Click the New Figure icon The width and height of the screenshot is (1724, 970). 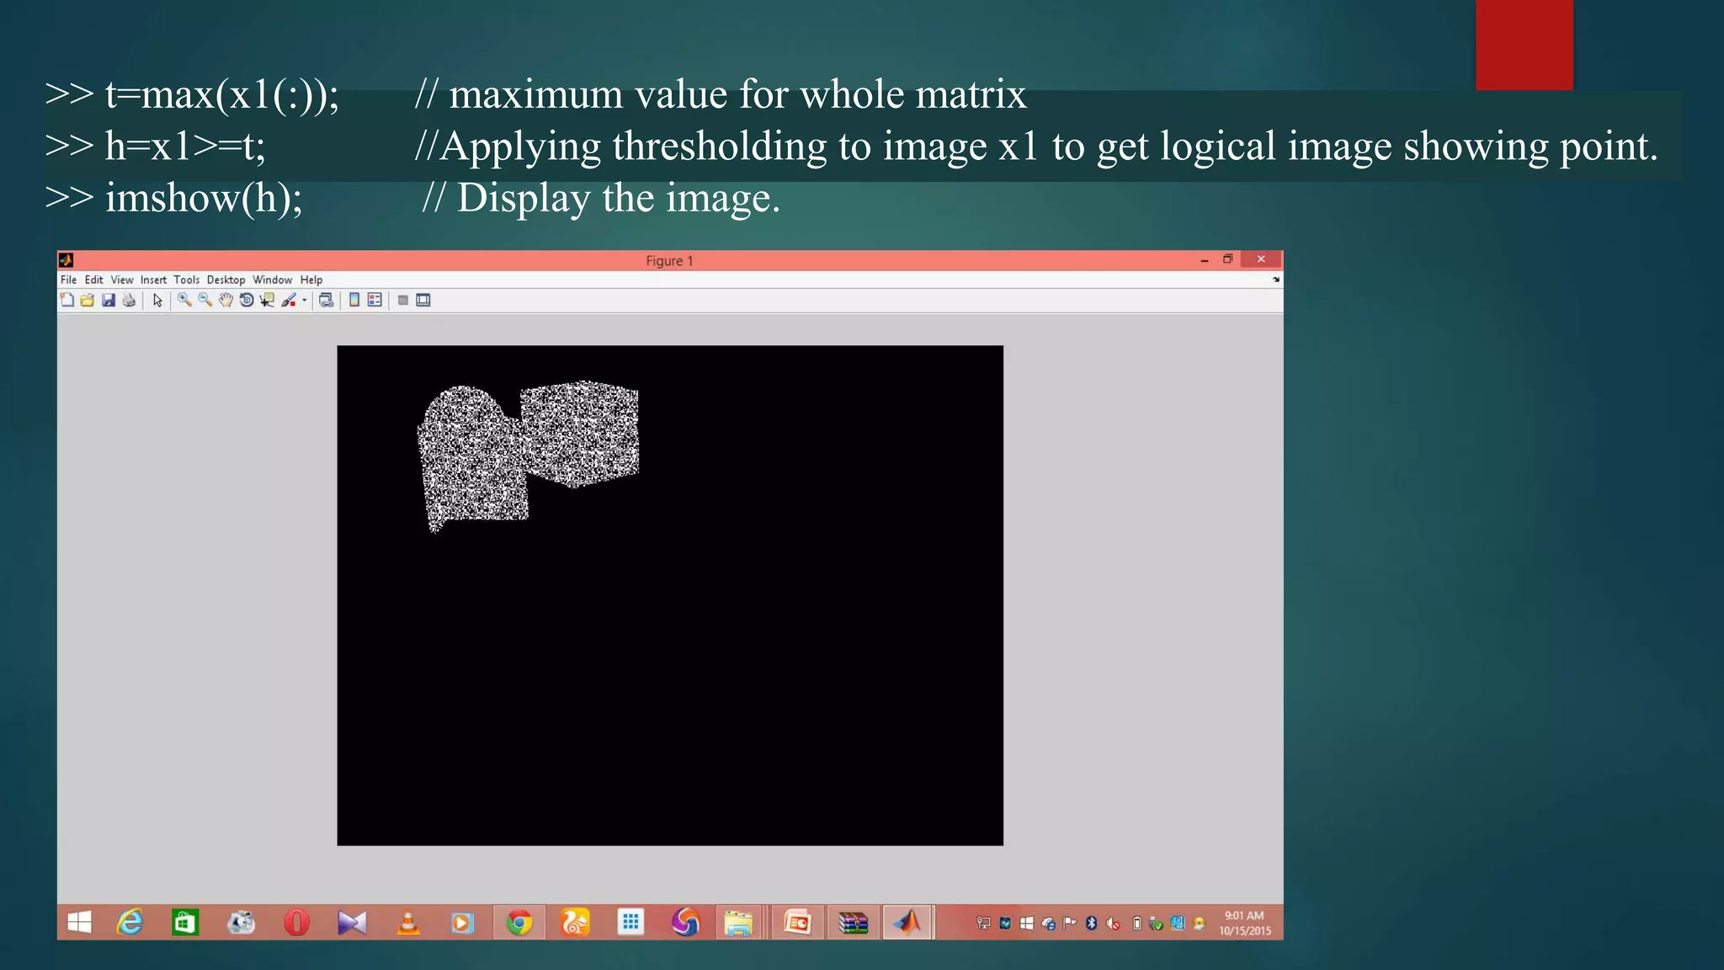pos(67,300)
